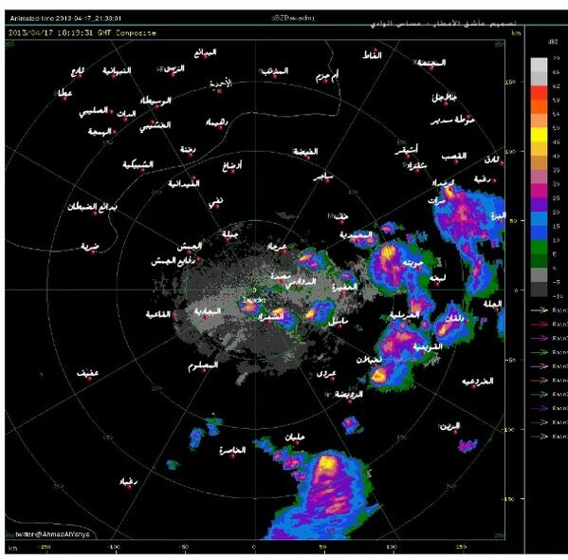
Task: Click the city label 'القصب'
Action: (x=454, y=157)
